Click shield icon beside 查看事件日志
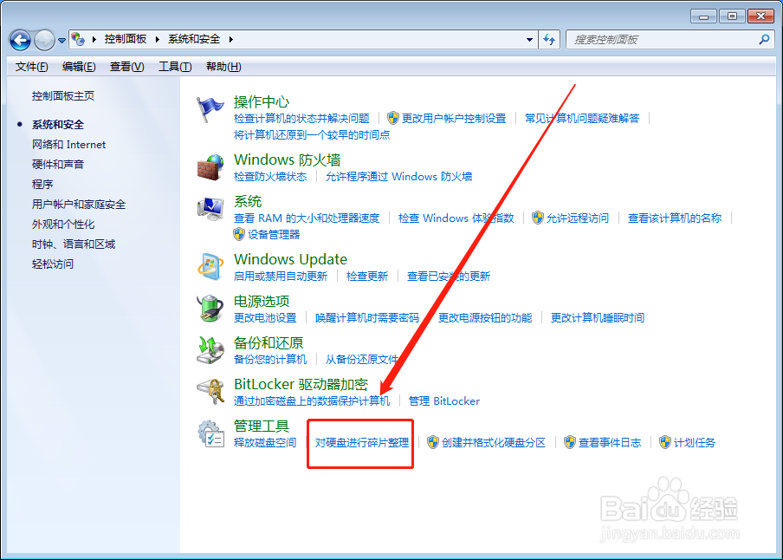Image resolution: width=783 pixels, height=560 pixels. 570,442
